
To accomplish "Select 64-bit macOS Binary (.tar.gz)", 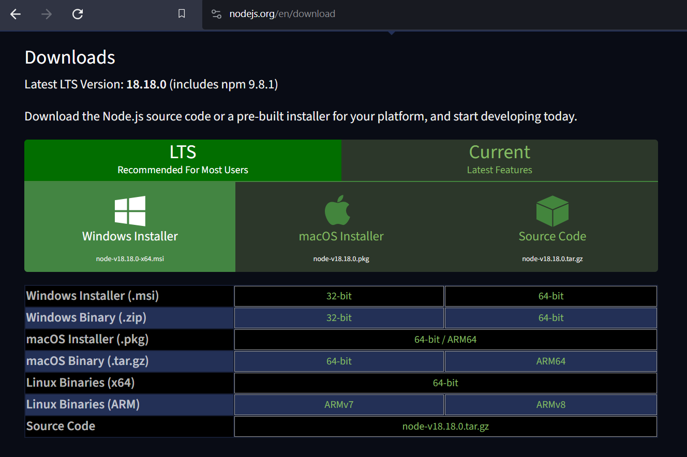I will (339, 361).
